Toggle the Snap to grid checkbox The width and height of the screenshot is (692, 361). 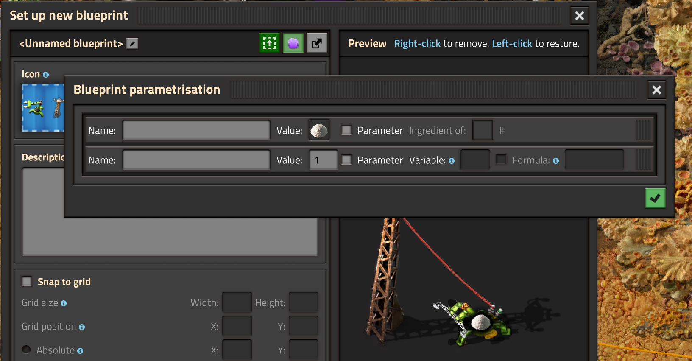pyautogui.click(x=27, y=282)
